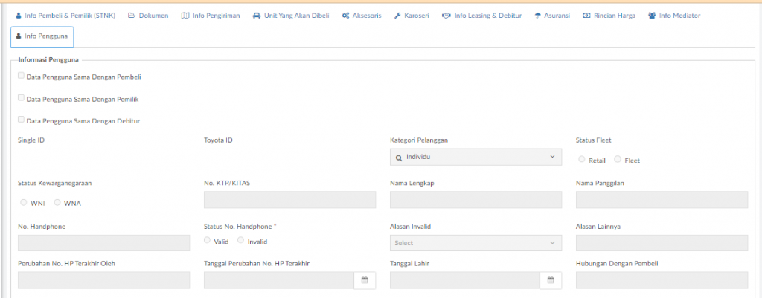Click the Nama Lengkap input field
Viewport: 762px width, 298px height.
pyautogui.click(x=476, y=199)
